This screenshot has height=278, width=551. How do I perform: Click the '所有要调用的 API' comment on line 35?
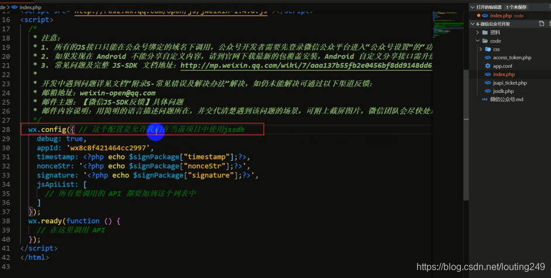coord(120,193)
